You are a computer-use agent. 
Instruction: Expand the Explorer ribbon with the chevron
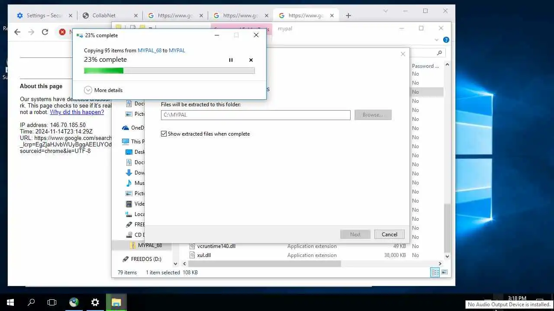[437, 40]
